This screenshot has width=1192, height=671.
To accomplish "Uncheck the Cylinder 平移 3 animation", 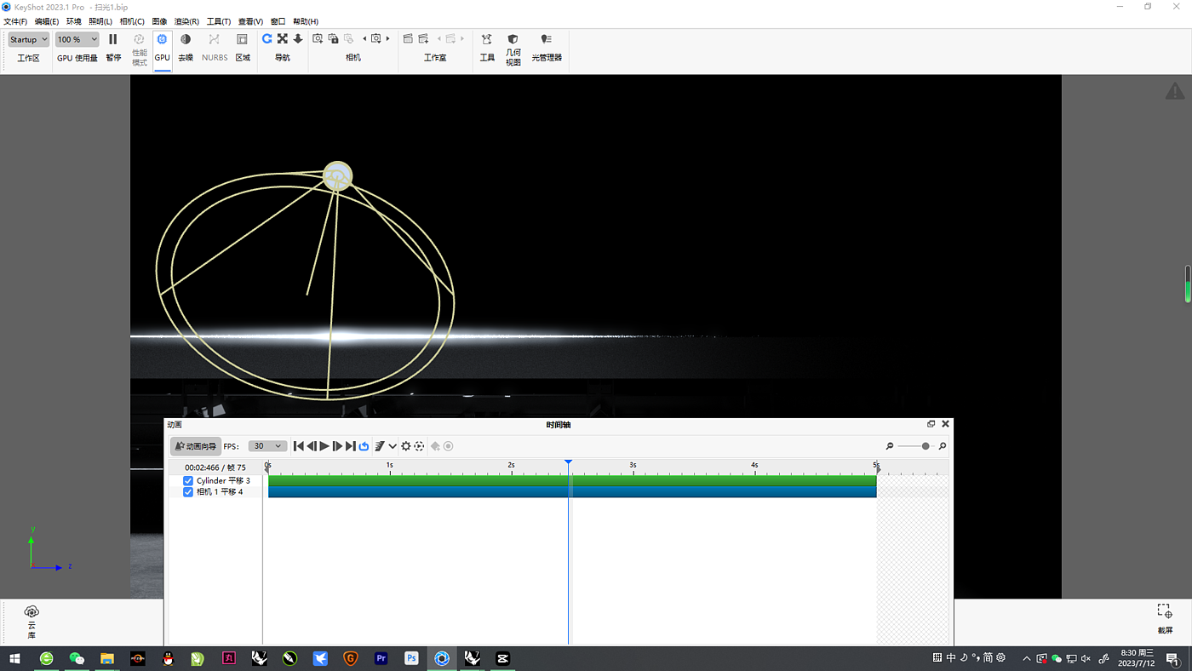I will (188, 481).
